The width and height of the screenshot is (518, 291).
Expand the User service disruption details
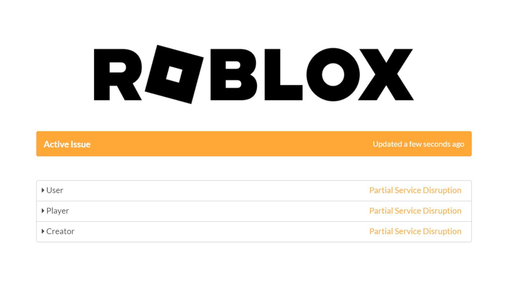43,190
